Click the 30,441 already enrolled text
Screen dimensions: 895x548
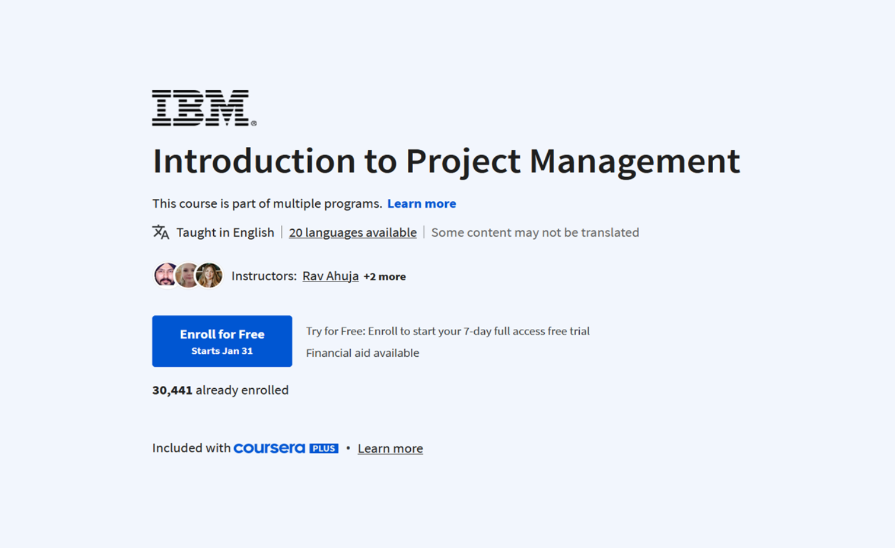click(220, 390)
